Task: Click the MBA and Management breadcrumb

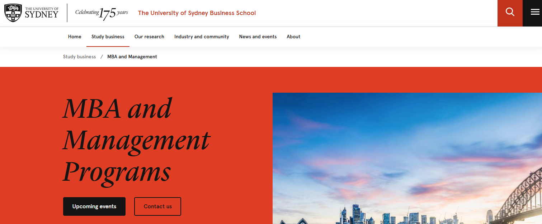Action: [132, 57]
